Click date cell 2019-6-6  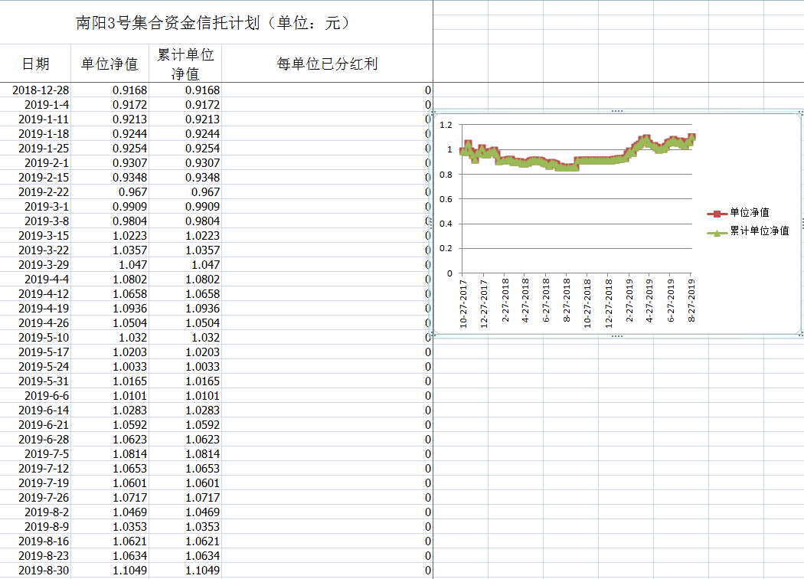(x=35, y=396)
